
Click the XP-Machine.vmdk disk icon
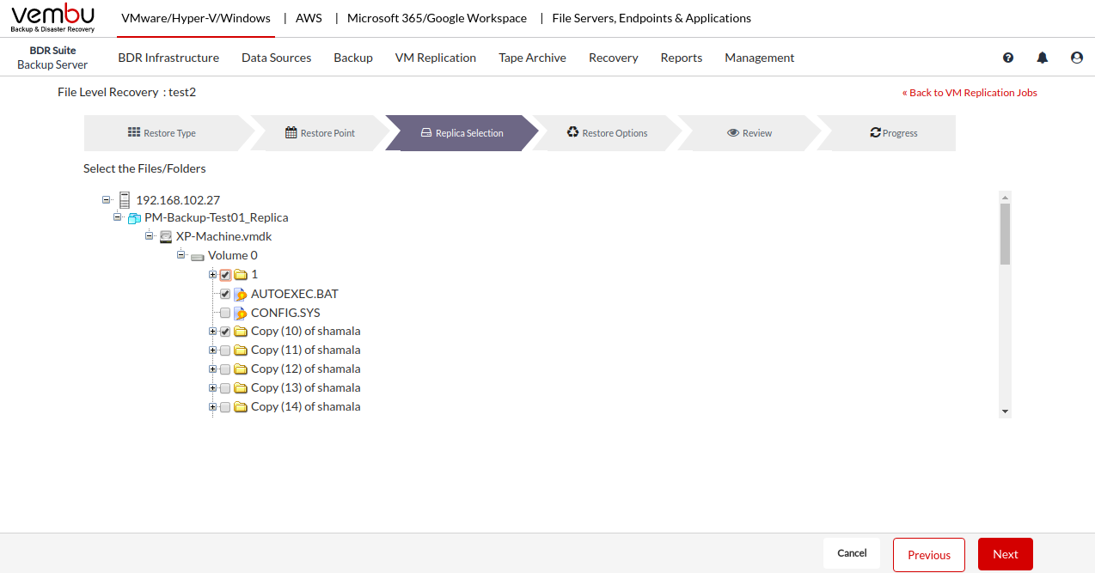[166, 236]
